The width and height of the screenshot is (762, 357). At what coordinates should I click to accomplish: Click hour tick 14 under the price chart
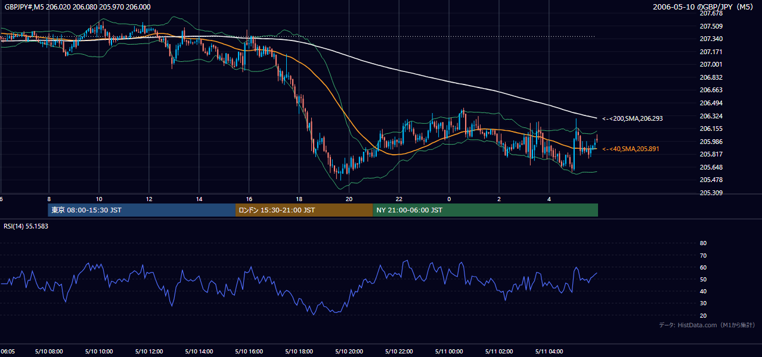(199, 199)
